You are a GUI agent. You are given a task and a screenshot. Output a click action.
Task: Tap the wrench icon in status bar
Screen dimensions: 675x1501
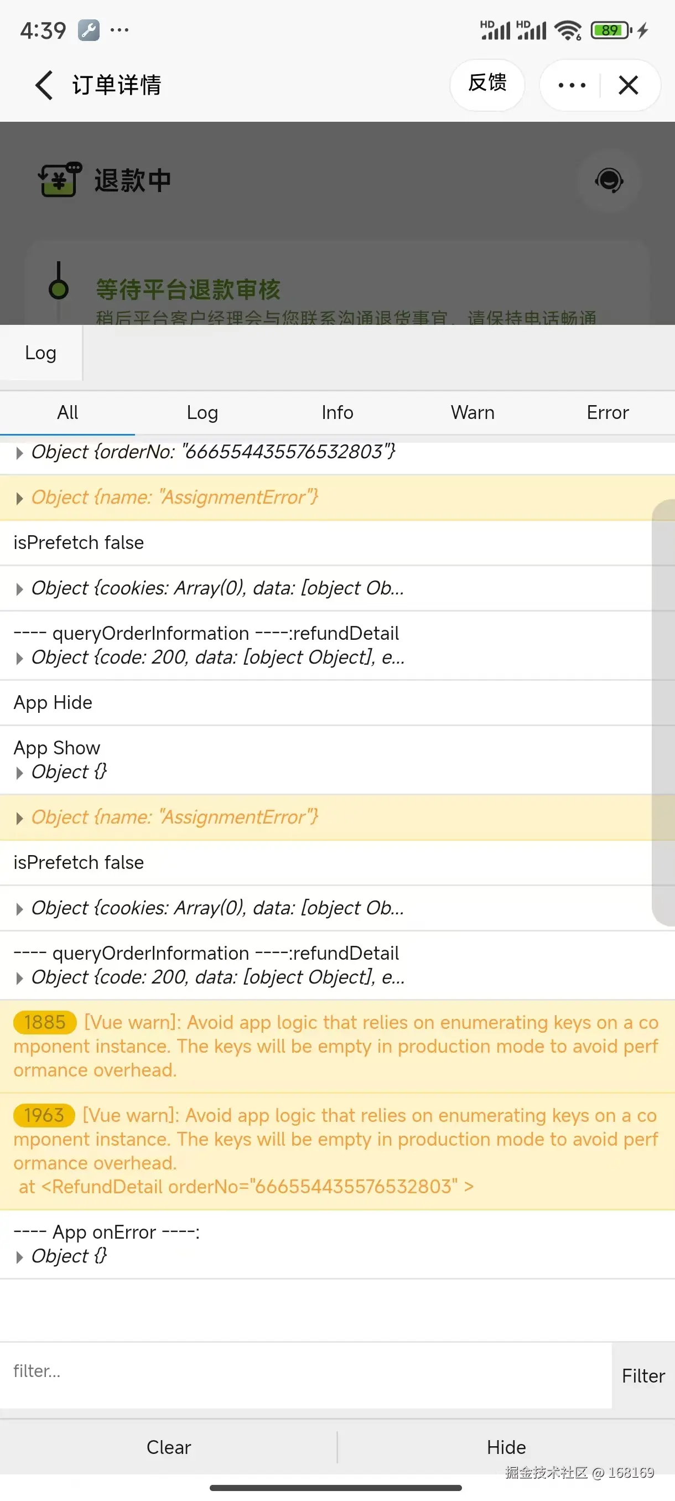tap(89, 30)
